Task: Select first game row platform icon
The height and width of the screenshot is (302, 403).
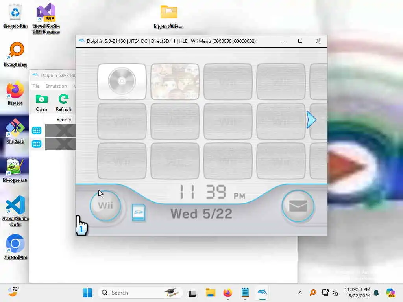Action: [37, 131]
